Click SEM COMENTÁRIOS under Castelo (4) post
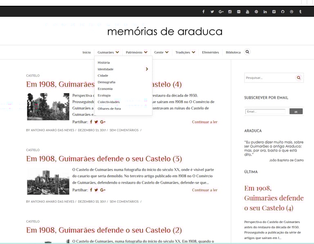This screenshot has width=314, height=244. coord(124,130)
